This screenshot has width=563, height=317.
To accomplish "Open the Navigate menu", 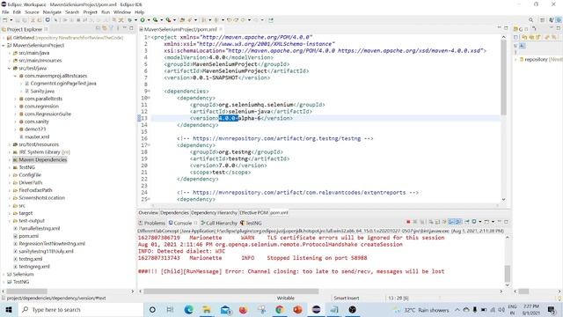I will 52,11.
